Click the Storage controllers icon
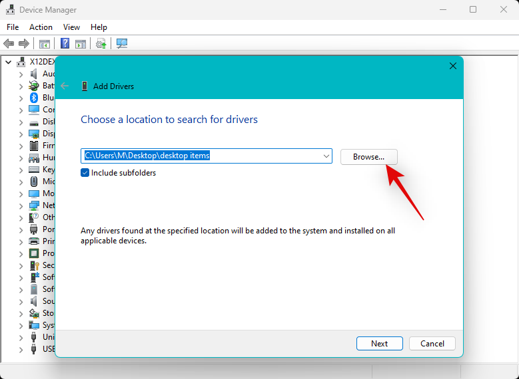 [x=34, y=313]
